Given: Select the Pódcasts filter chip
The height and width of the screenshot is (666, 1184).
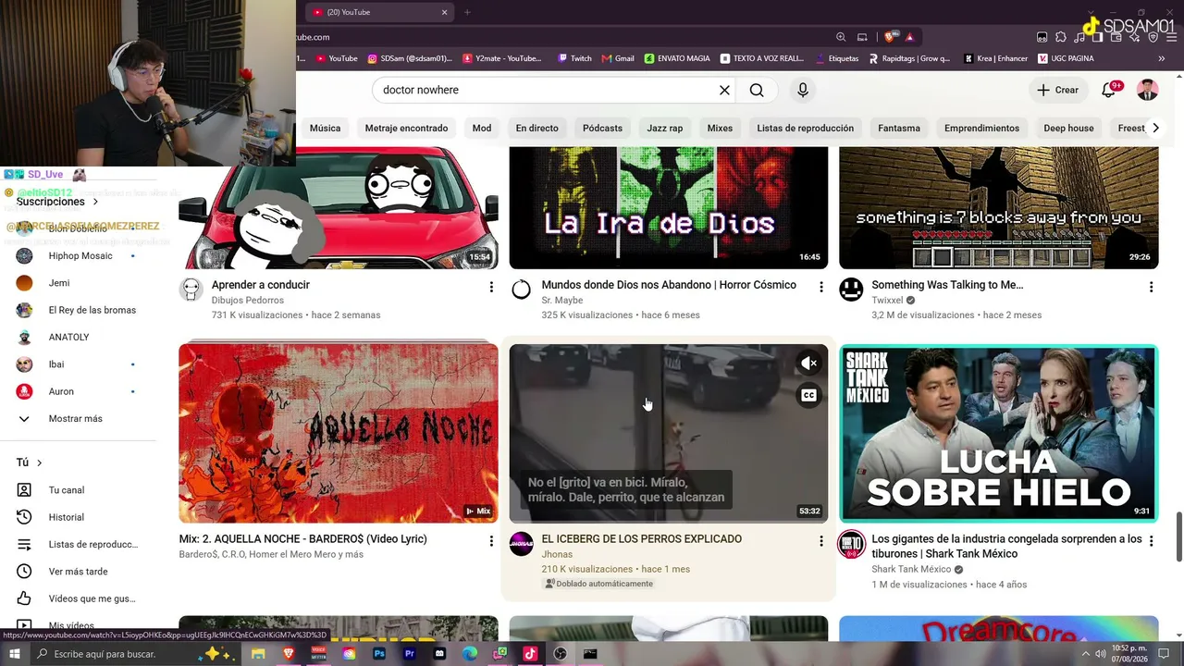Looking at the screenshot, I should tap(602, 128).
